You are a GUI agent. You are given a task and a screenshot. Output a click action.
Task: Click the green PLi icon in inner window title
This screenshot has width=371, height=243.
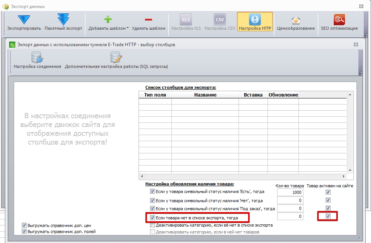(x=12, y=44)
